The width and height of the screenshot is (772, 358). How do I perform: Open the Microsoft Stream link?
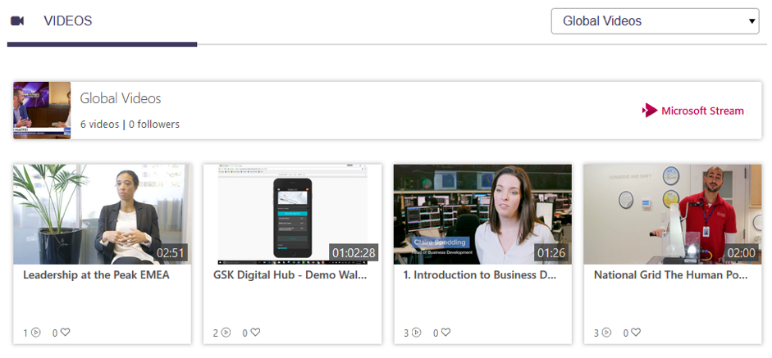click(x=702, y=111)
